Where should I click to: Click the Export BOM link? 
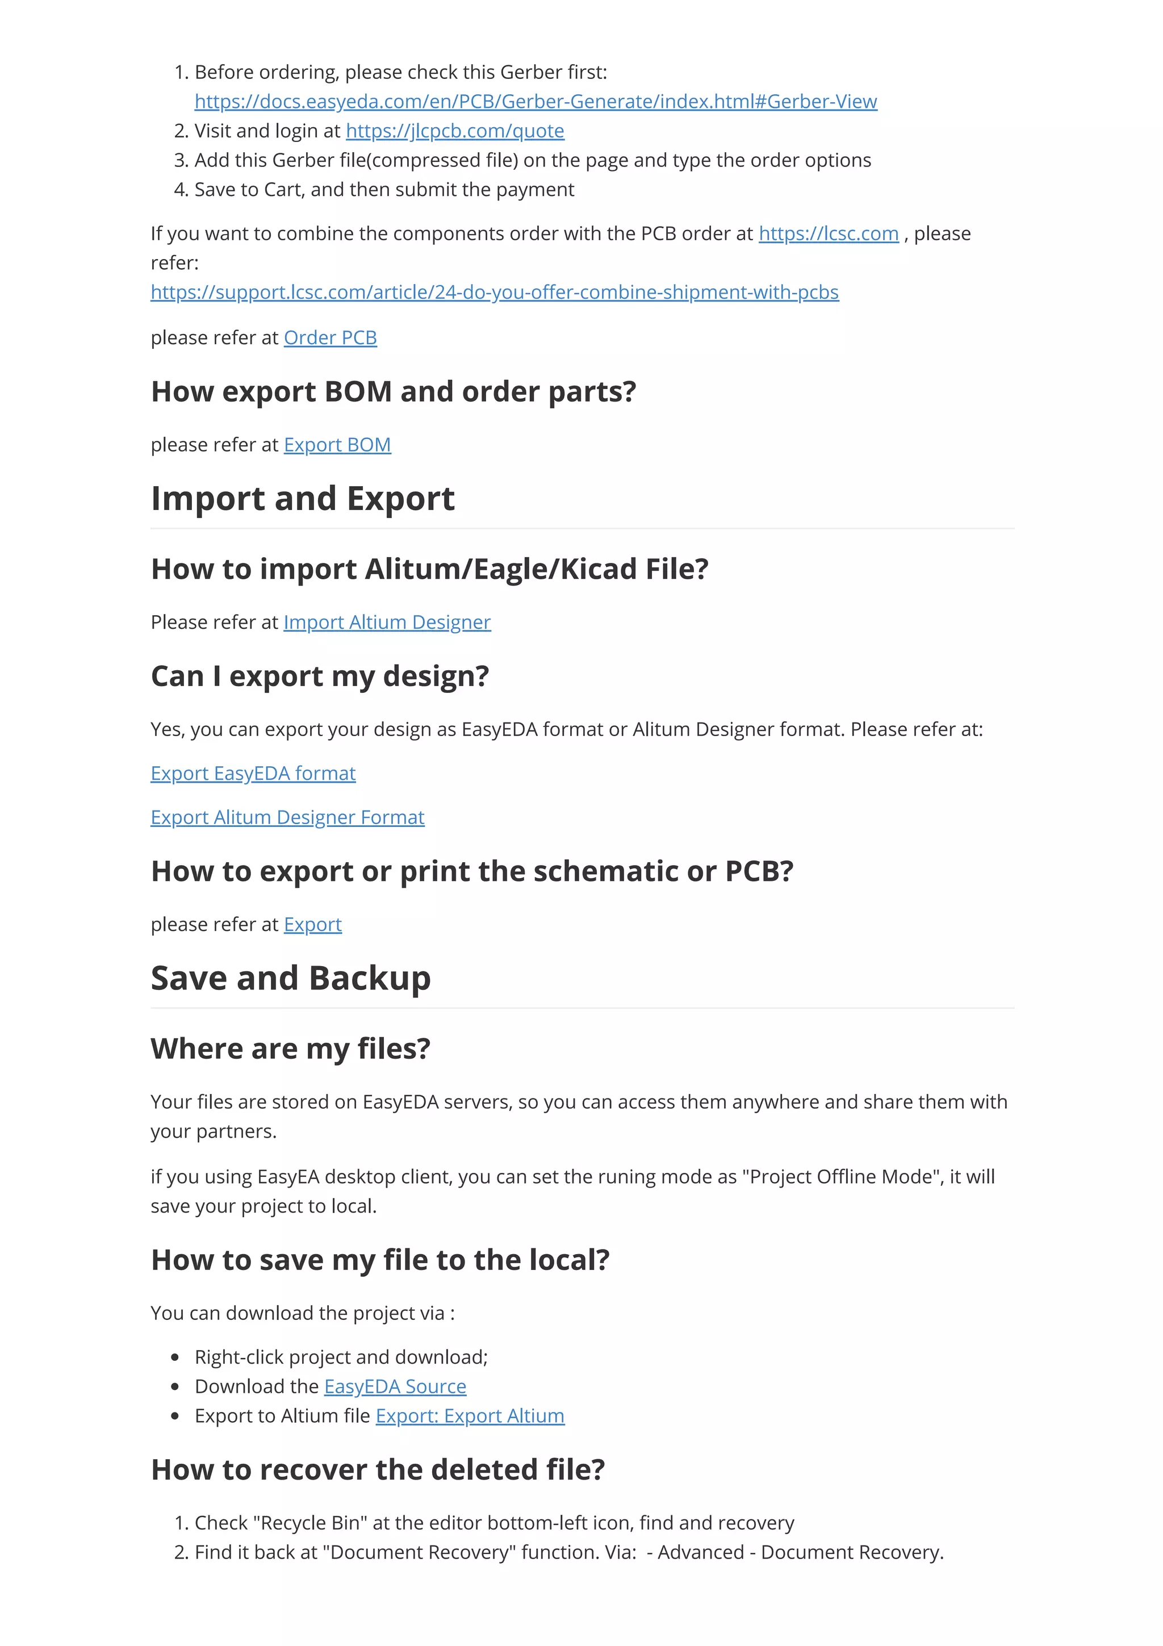[337, 445]
